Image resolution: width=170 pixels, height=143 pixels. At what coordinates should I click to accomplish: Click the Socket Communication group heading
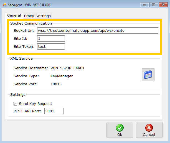tap(31, 23)
